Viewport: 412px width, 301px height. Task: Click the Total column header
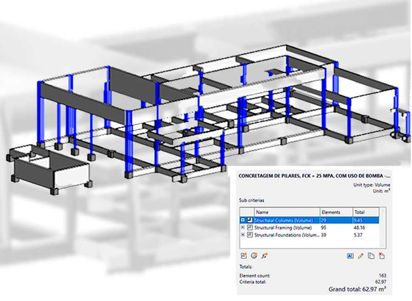365,212
